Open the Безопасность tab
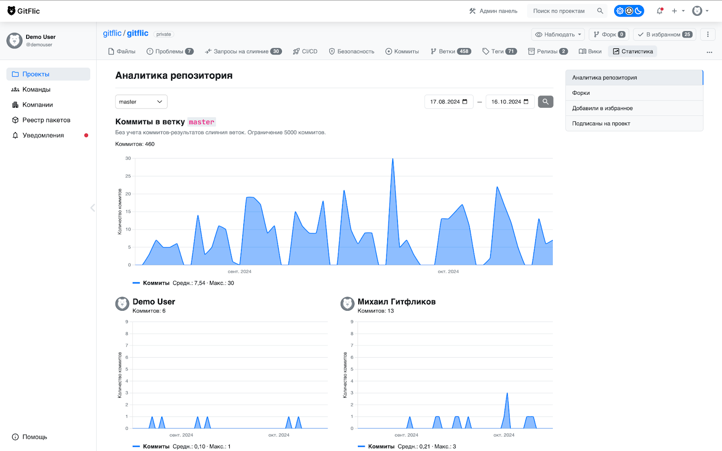This screenshot has height=451, width=722. pyautogui.click(x=352, y=51)
